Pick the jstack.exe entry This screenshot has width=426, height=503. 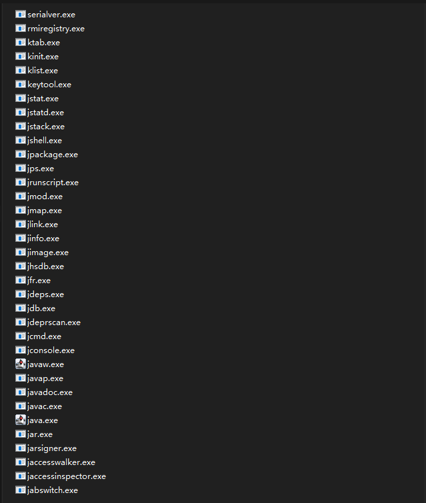tap(45, 127)
